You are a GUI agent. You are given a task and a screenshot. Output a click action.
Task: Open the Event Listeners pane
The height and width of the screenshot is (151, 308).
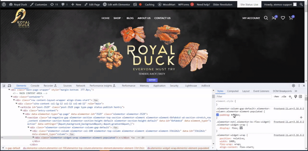(261, 91)
